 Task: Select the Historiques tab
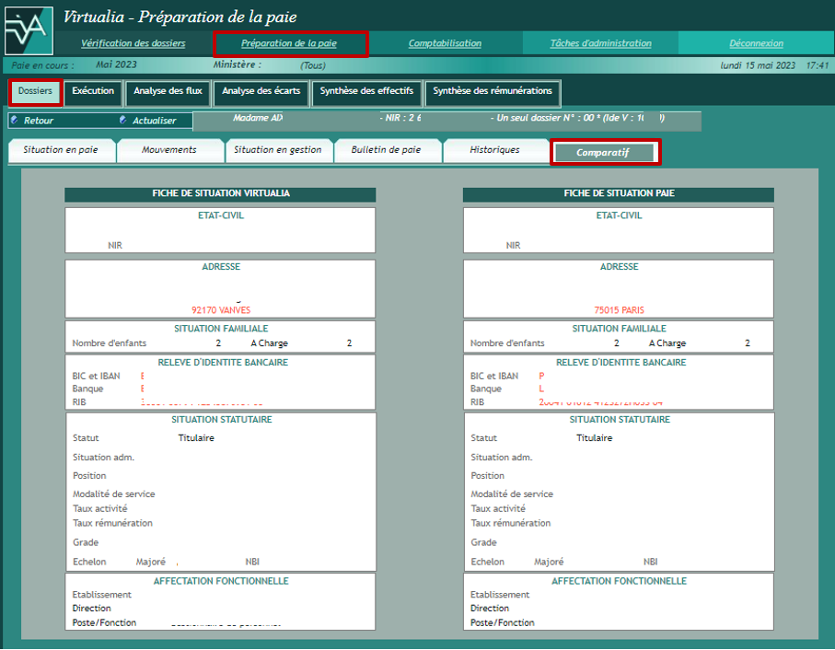coord(494,150)
